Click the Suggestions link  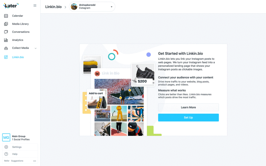17,161
